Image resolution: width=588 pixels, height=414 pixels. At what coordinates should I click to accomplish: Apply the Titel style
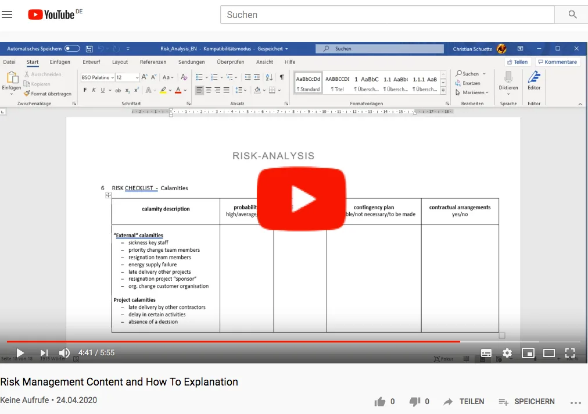[x=337, y=83]
